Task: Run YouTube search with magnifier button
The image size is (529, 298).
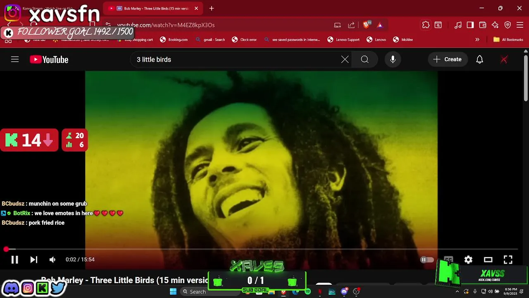Action: point(365,60)
